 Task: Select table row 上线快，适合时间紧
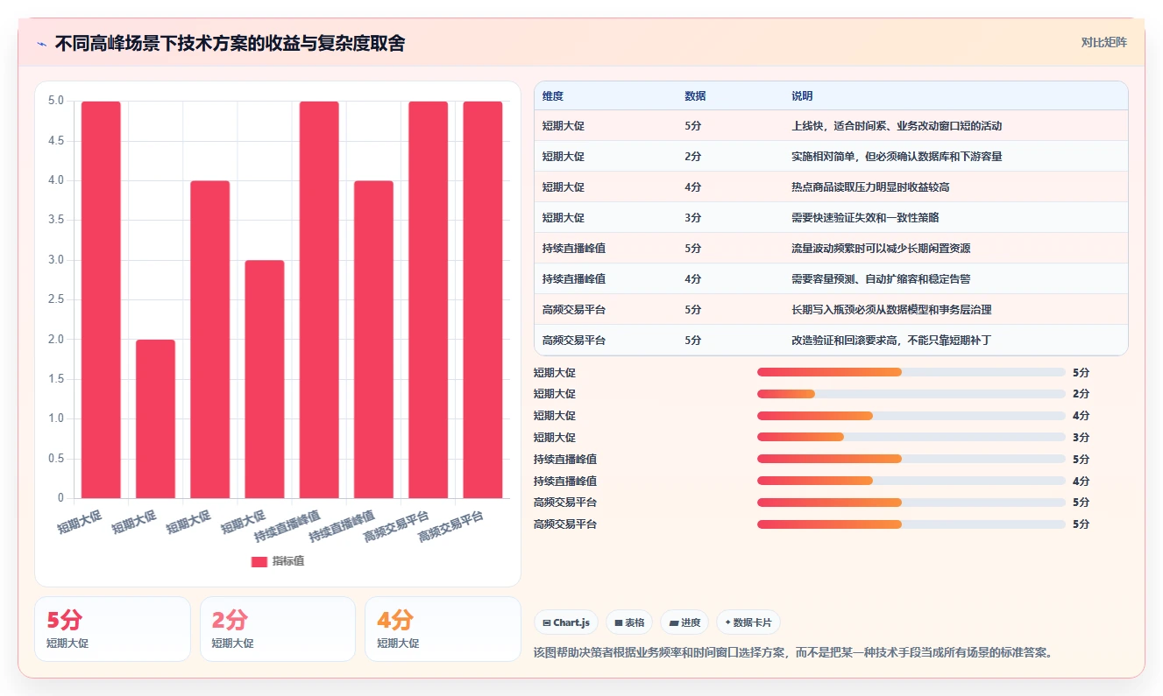coord(831,126)
